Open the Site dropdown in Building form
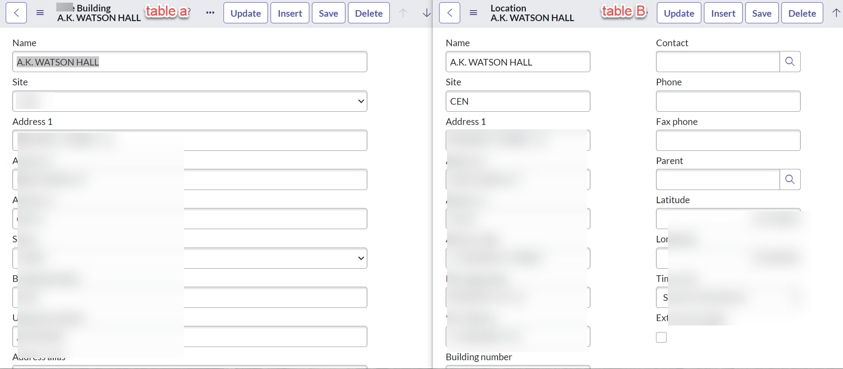The width and height of the screenshot is (843, 369). click(x=190, y=101)
